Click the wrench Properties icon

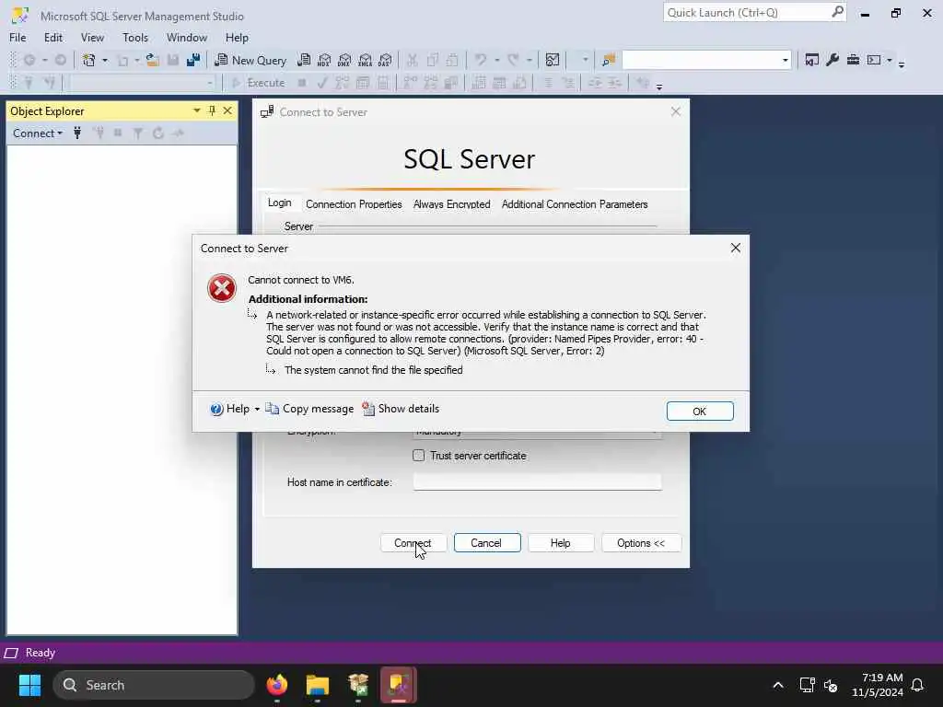[x=832, y=60]
